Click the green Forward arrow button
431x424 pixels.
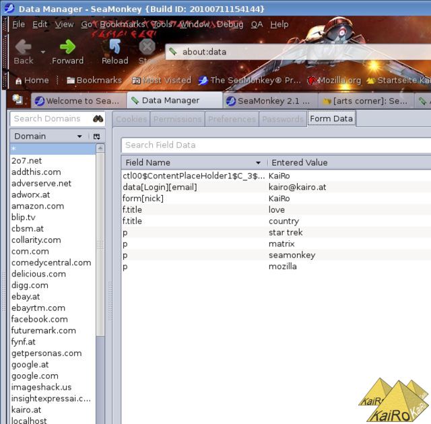(67, 52)
